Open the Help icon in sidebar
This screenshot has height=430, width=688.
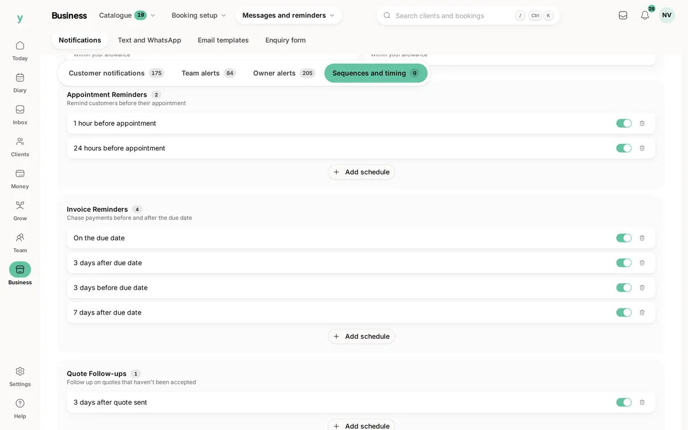[20, 408]
